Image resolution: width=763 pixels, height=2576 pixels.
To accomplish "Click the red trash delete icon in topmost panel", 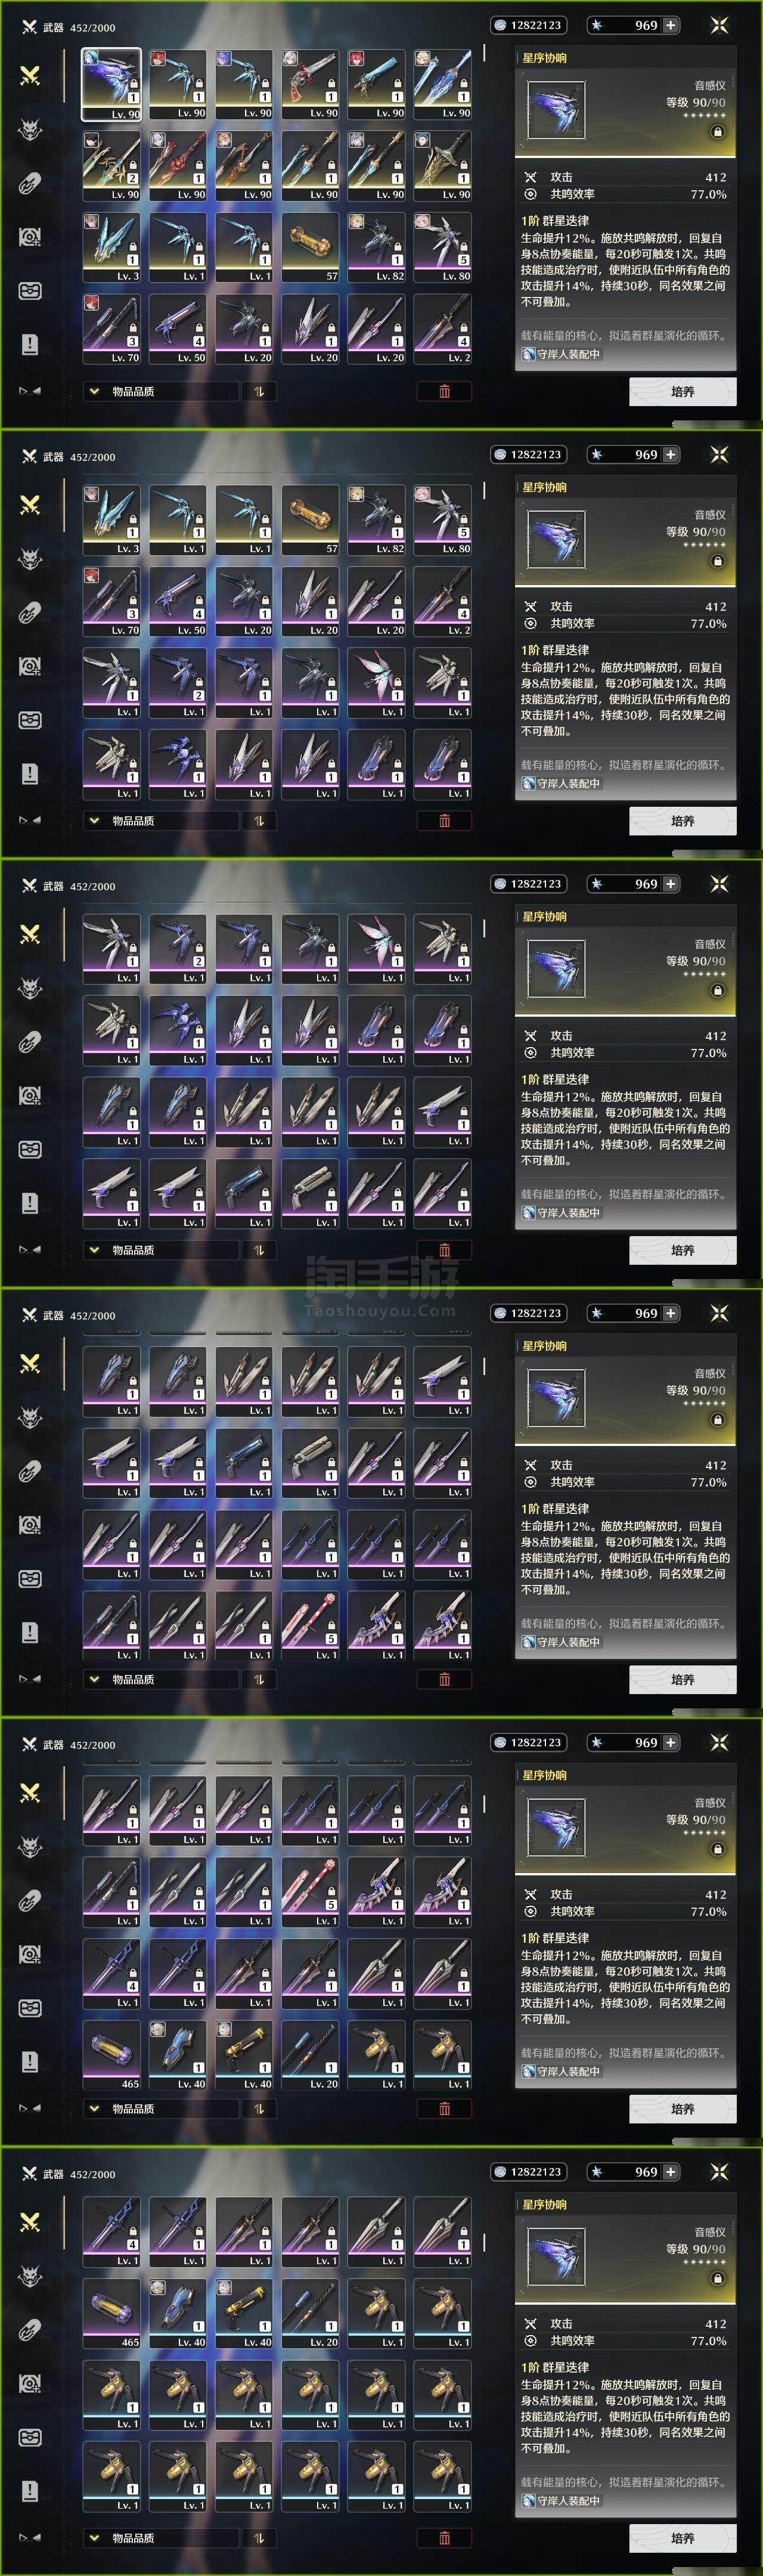I will tap(444, 391).
